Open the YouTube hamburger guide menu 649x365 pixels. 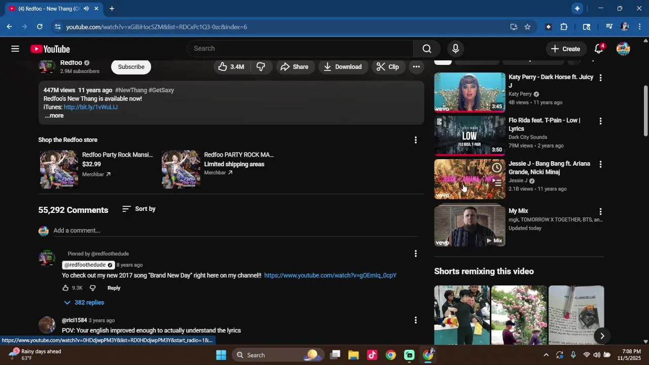click(x=15, y=49)
